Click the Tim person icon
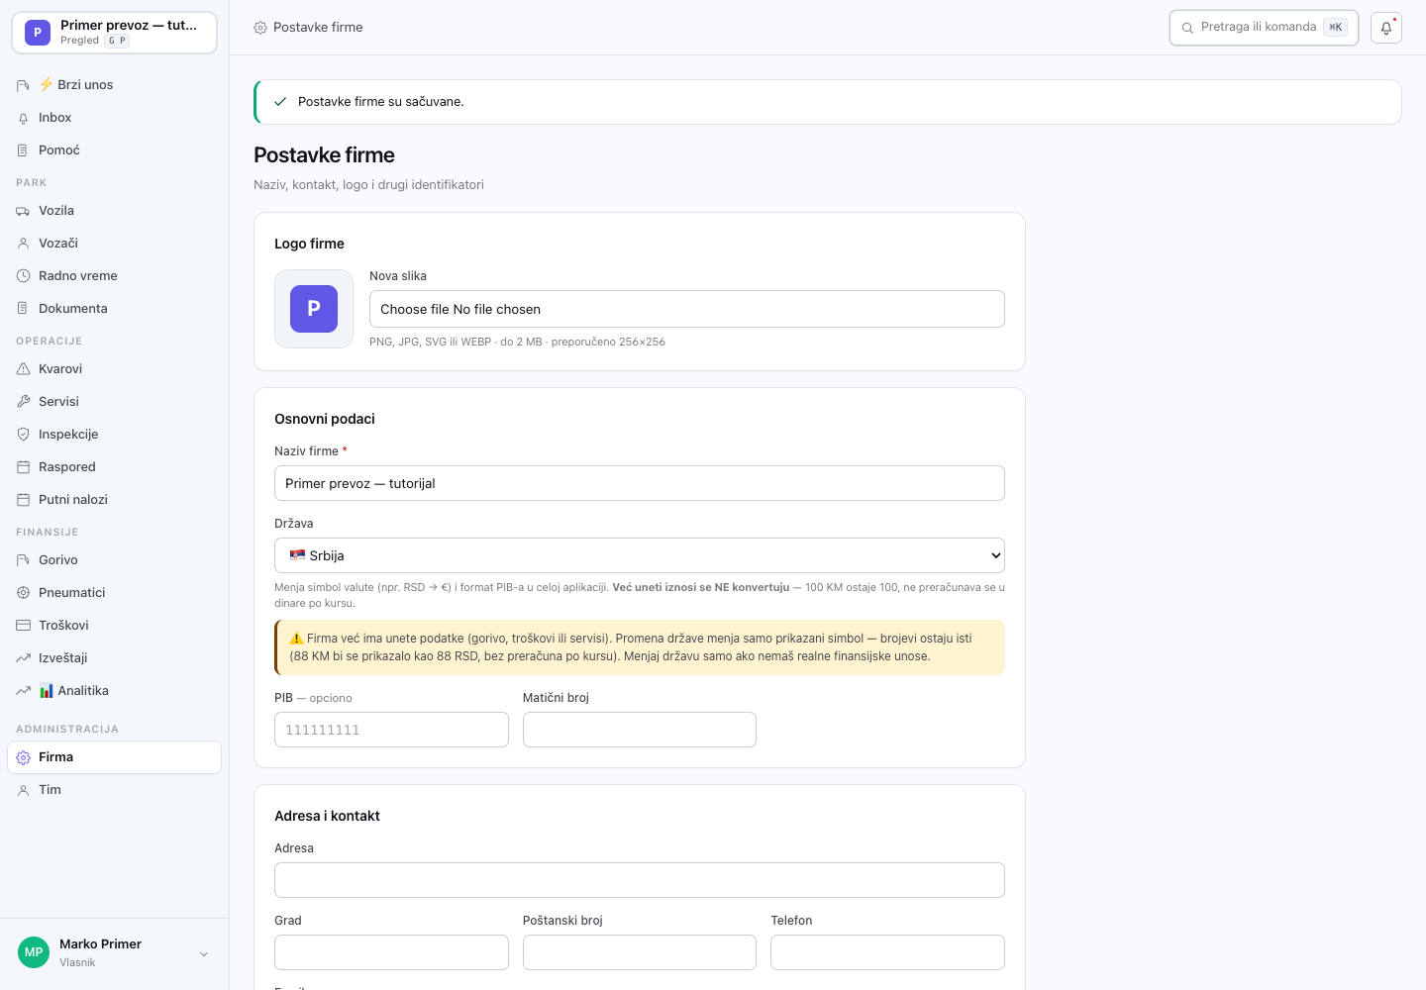This screenshot has width=1426, height=990. point(23,790)
